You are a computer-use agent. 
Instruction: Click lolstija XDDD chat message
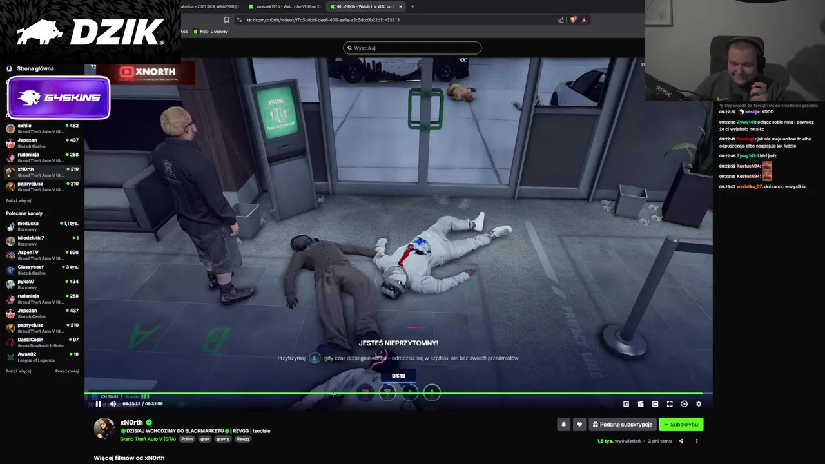point(746,111)
